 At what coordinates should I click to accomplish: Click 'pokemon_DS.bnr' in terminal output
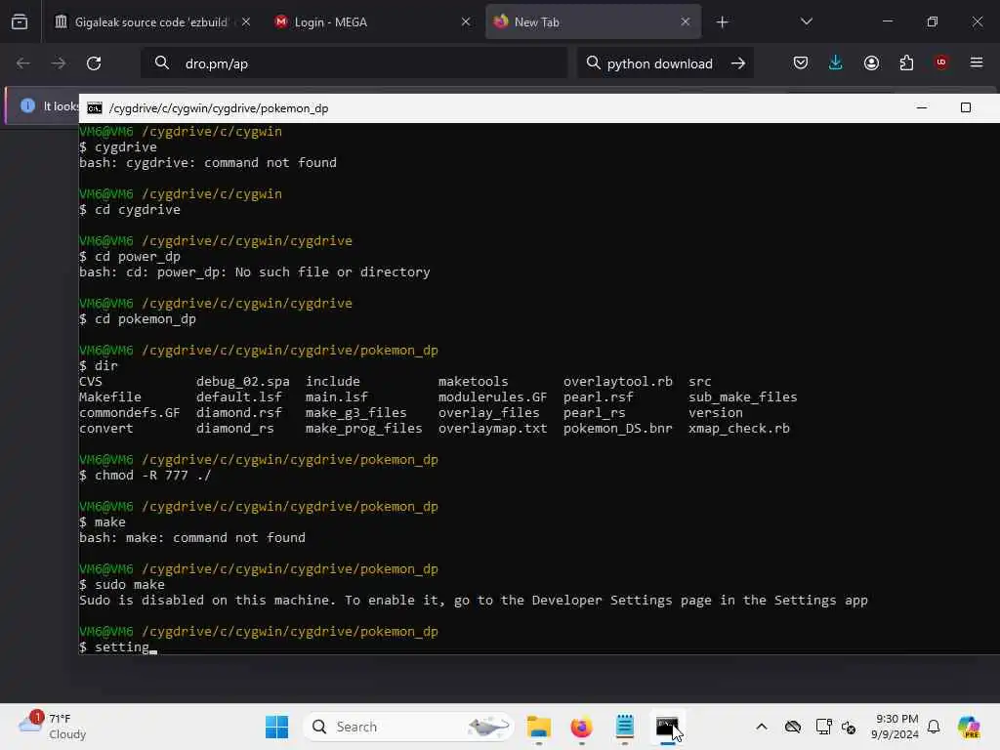(x=618, y=429)
